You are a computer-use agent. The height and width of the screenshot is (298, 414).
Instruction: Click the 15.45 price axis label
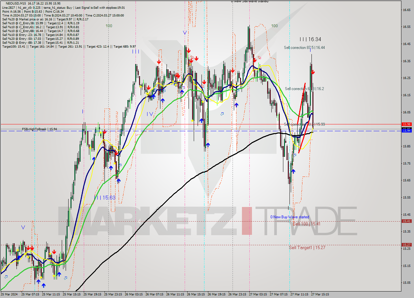[x=407, y=215]
